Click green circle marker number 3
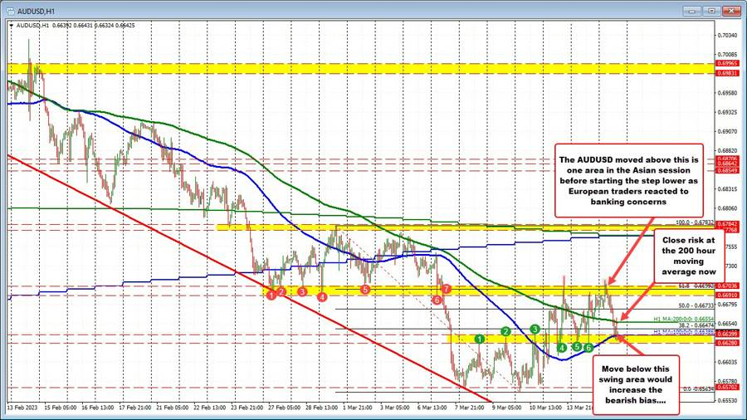Image resolution: width=747 pixels, height=420 pixels. [x=535, y=330]
